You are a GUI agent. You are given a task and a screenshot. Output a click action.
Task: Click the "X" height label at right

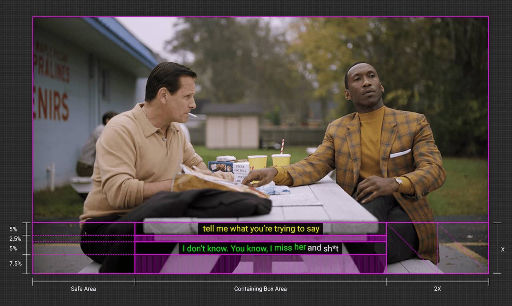coord(503,249)
